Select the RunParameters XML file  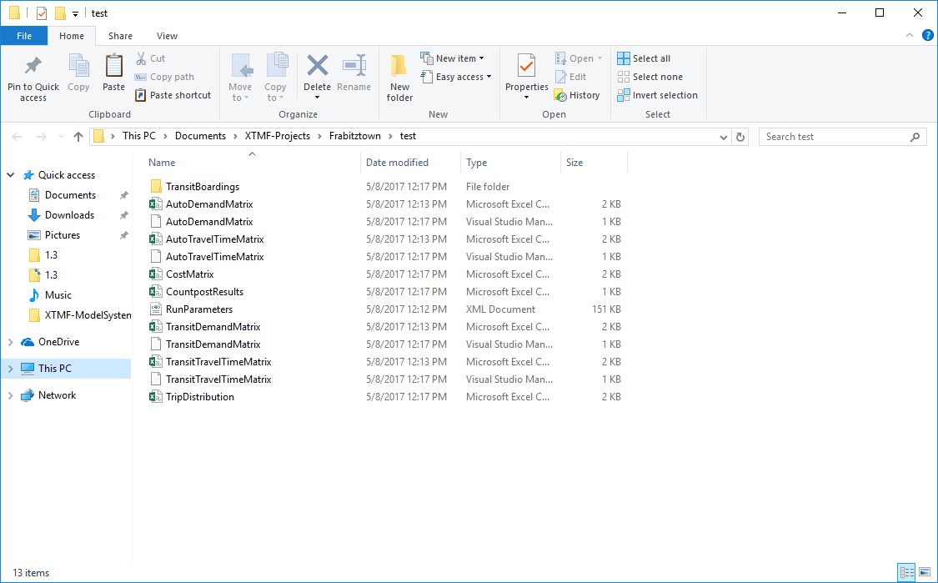(199, 309)
